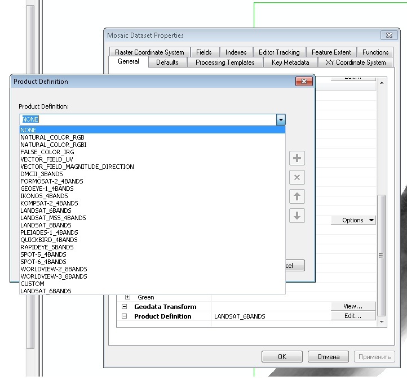Viewport: 407px width, 385px height.
Task: Close the Product Definition dialog
Action: click(304, 82)
